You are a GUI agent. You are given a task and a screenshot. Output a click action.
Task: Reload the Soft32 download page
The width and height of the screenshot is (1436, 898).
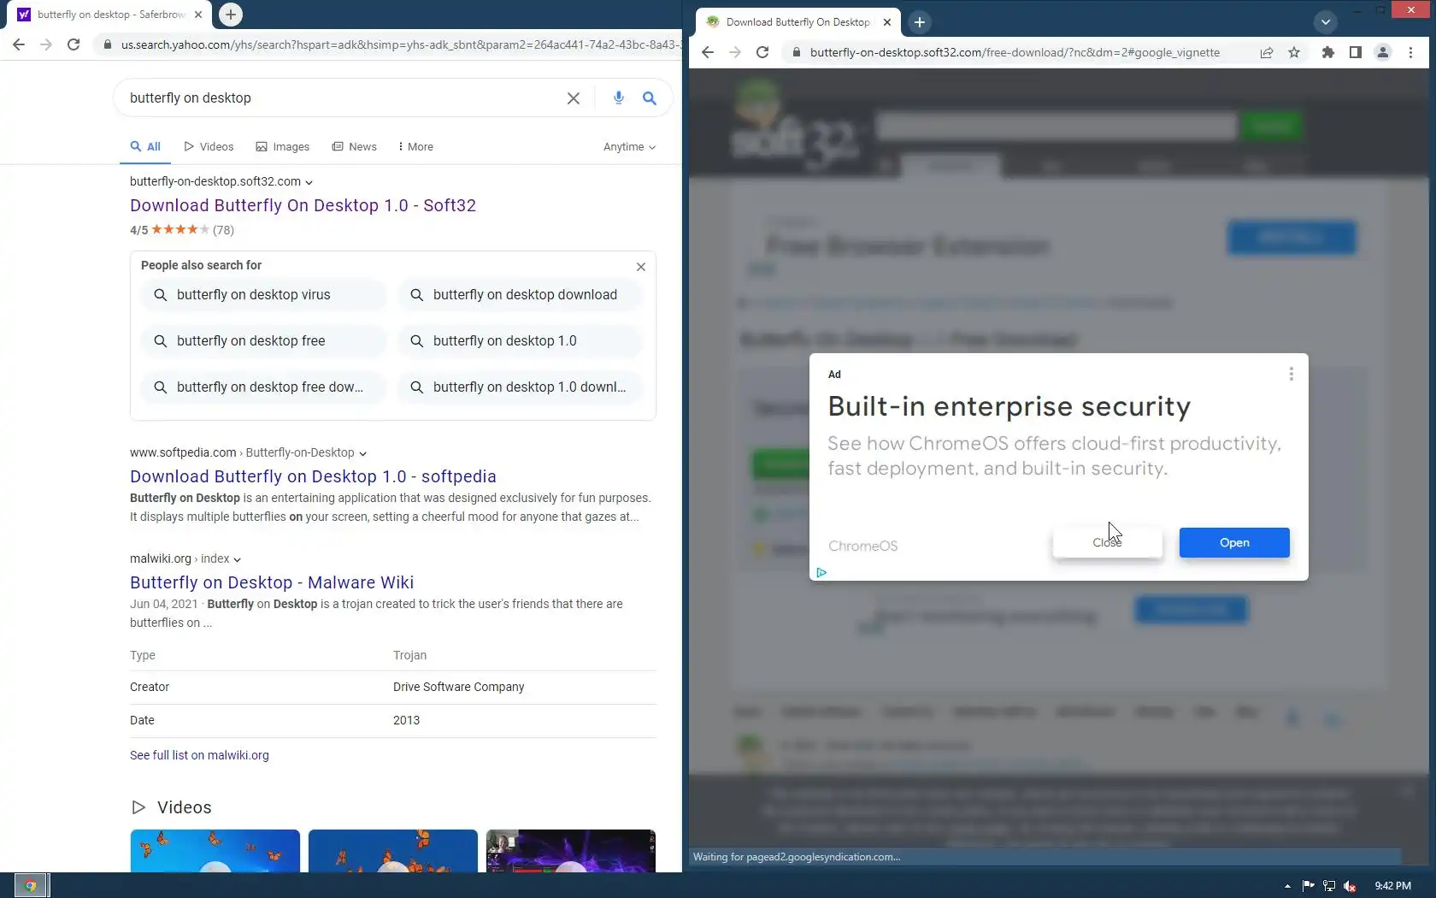762,52
